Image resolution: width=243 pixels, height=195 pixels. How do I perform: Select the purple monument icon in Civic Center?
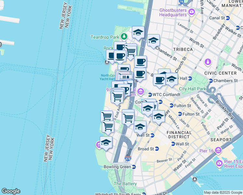[x=208, y=62]
